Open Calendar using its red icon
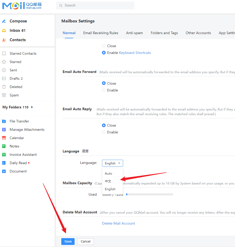This screenshot has width=235, height=247. click(4, 138)
